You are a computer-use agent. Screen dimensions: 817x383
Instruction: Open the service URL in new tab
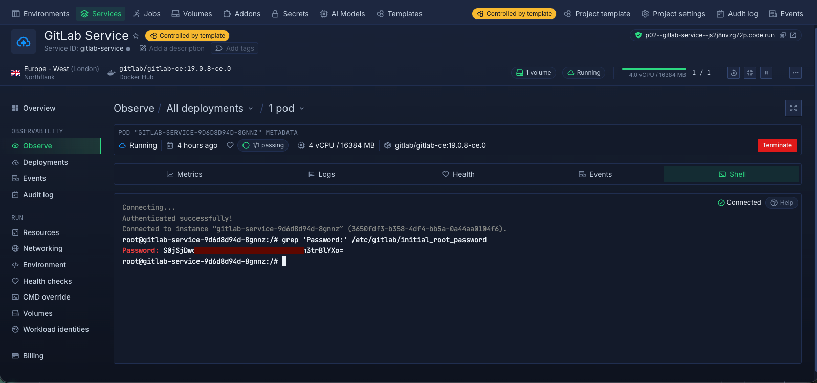(793, 35)
